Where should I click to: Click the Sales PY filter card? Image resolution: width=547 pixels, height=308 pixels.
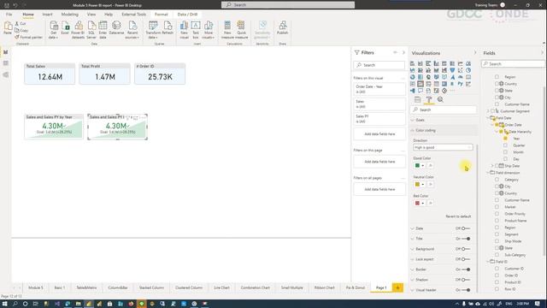point(379,119)
